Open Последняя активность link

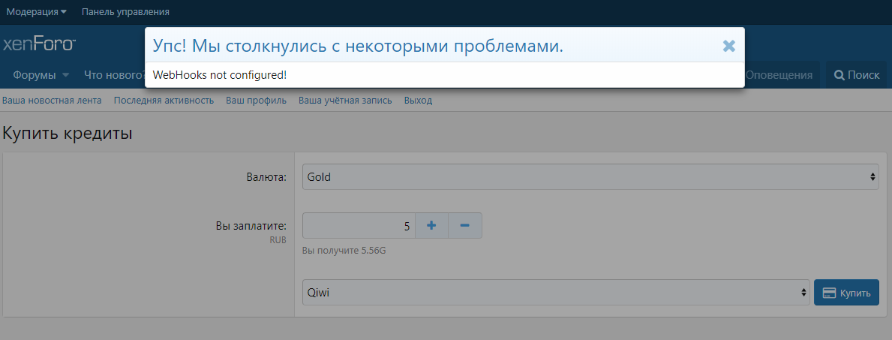point(164,100)
